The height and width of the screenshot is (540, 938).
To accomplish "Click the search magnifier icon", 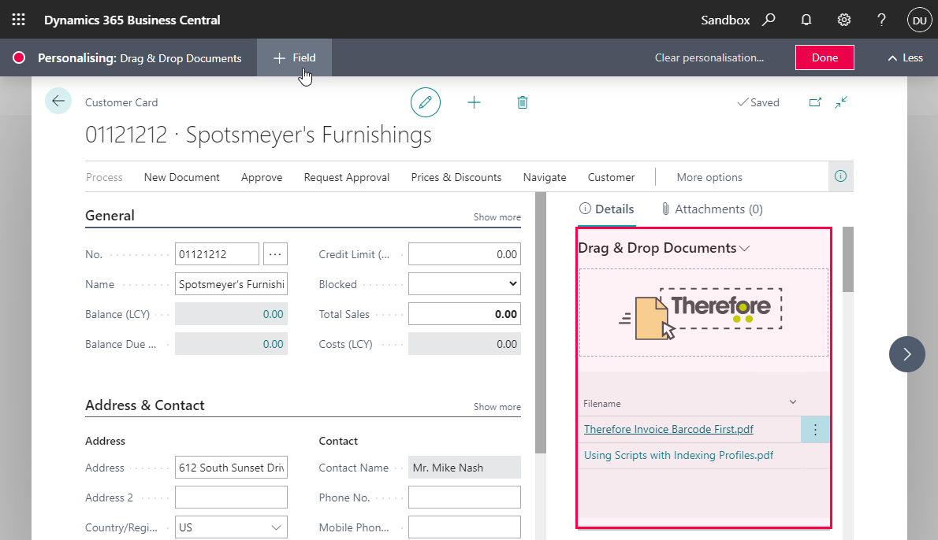I will pyautogui.click(x=769, y=20).
